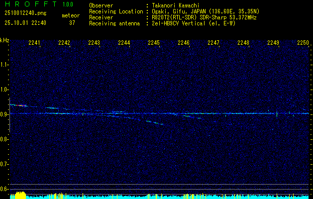Click the kHz axis unit label

click(x=4, y=40)
